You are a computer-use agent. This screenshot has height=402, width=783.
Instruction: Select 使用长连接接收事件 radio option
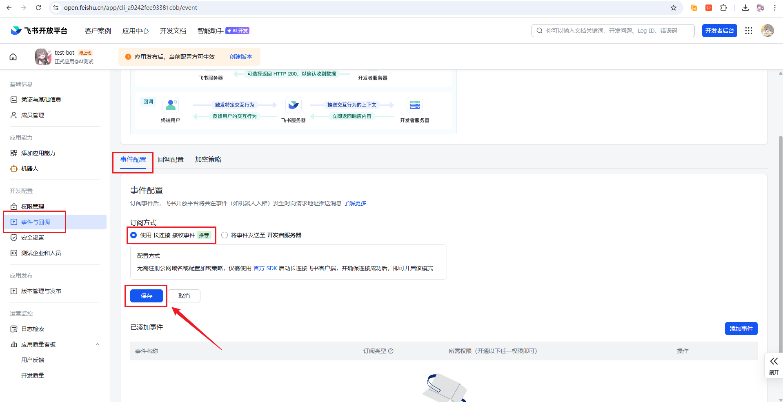pos(133,235)
